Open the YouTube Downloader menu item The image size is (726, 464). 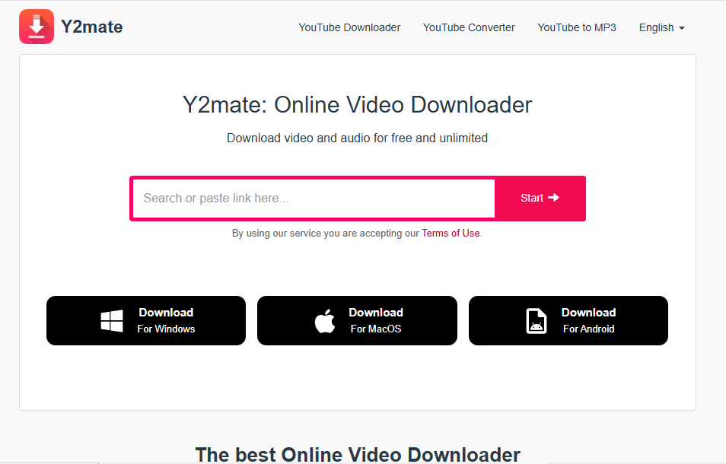point(349,27)
